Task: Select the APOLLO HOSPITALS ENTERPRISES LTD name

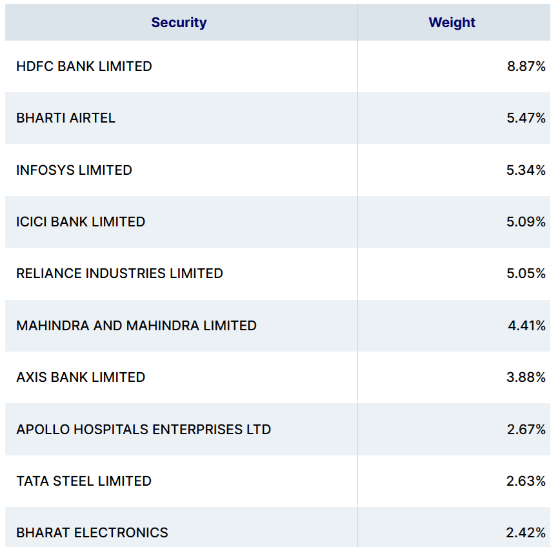Action: pos(143,430)
